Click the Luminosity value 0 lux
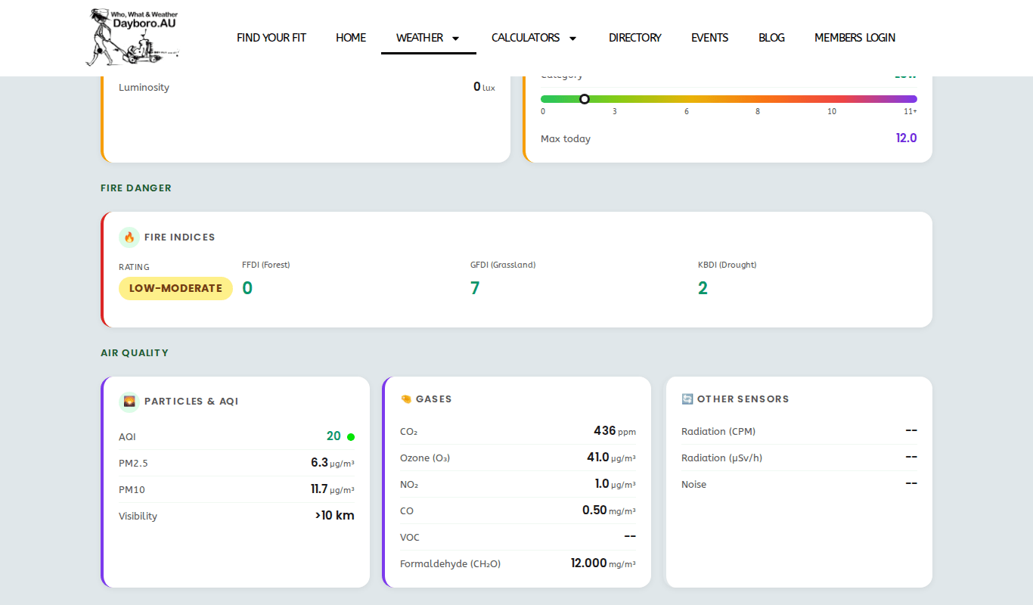 coord(484,87)
